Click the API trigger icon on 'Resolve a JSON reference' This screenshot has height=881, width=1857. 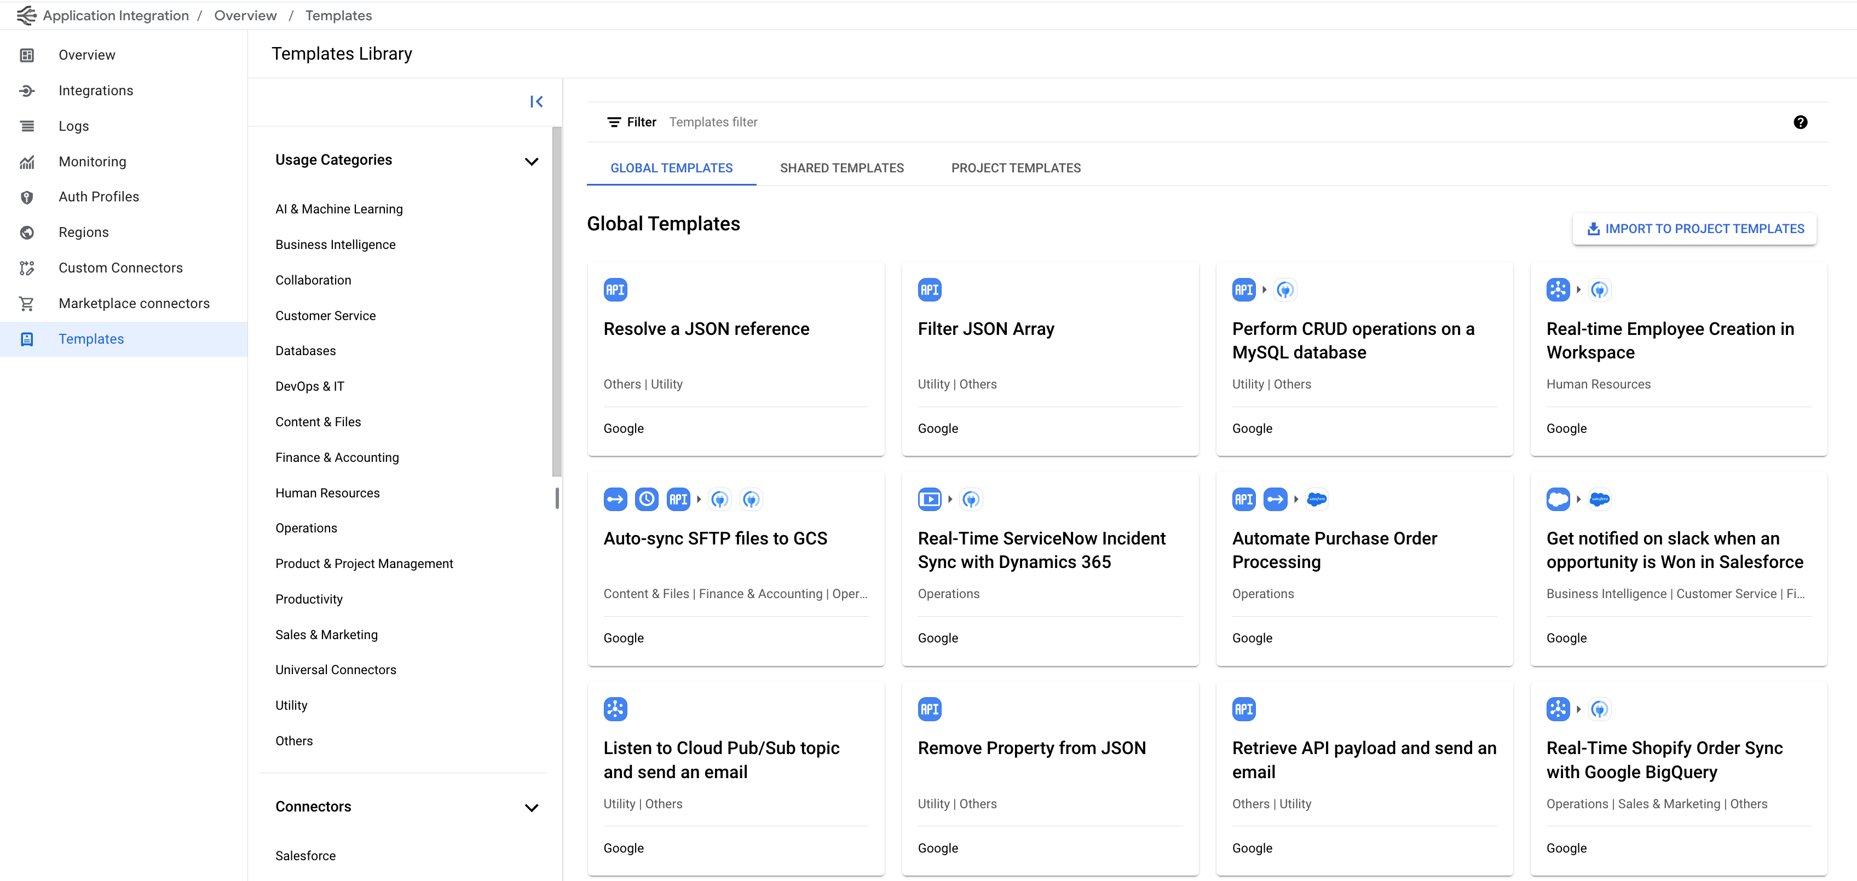pyautogui.click(x=616, y=289)
